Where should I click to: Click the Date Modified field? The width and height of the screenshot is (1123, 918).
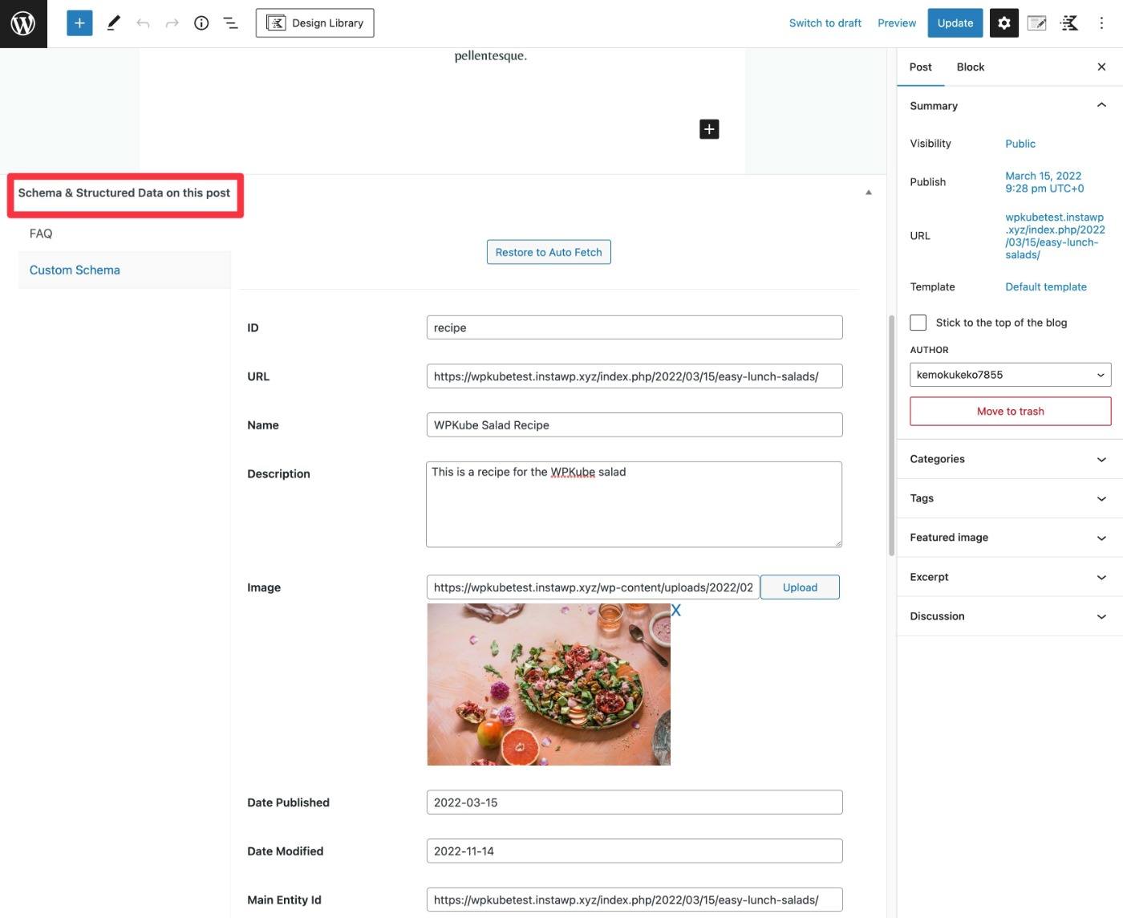point(634,851)
